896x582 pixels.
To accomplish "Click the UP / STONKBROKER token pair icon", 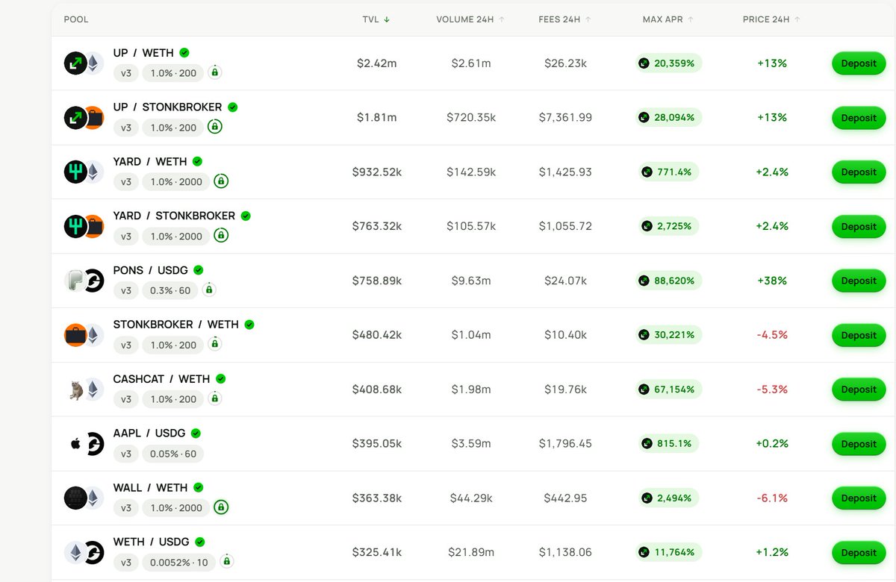I will pyautogui.click(x=84, y=118).
